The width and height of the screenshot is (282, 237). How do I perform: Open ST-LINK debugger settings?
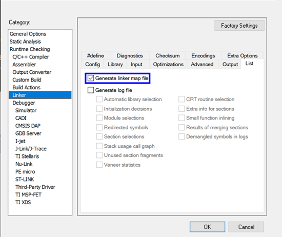point(25,179)
